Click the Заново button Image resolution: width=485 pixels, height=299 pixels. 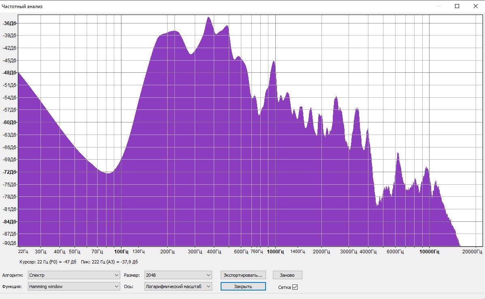pos(287,275)
